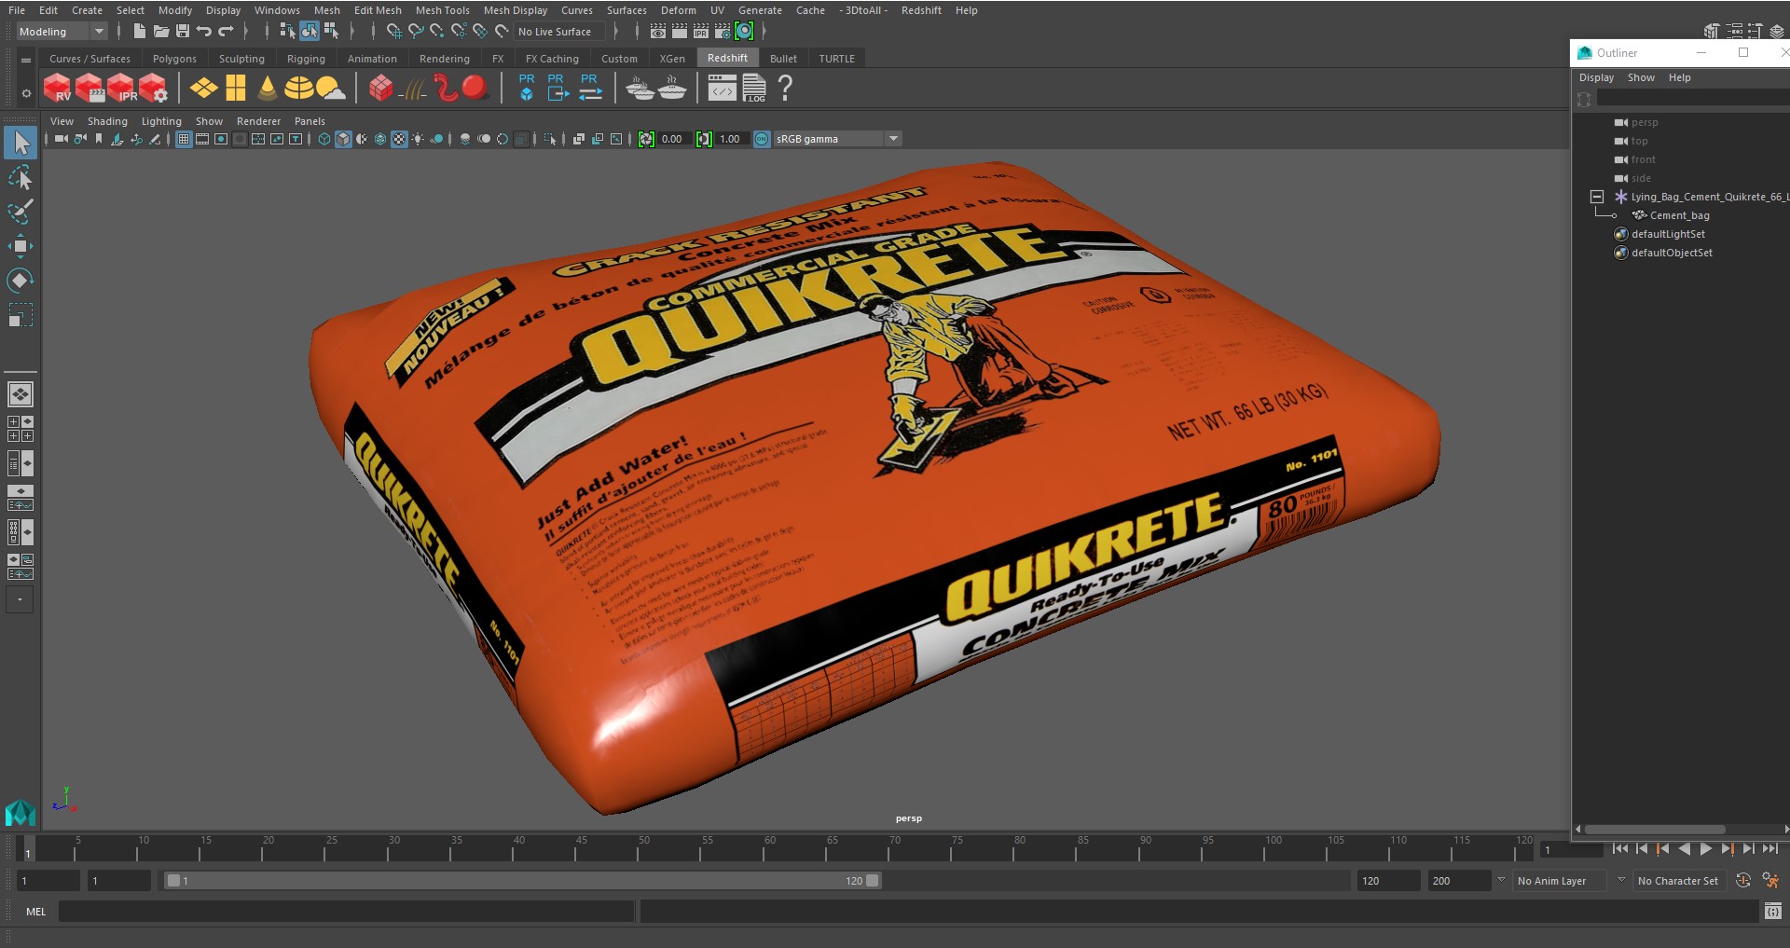The width and height of the screenshot is (1790, 948).
Task: Open the Redshift LOG shelf icon
Action: [x=753, y=89]
